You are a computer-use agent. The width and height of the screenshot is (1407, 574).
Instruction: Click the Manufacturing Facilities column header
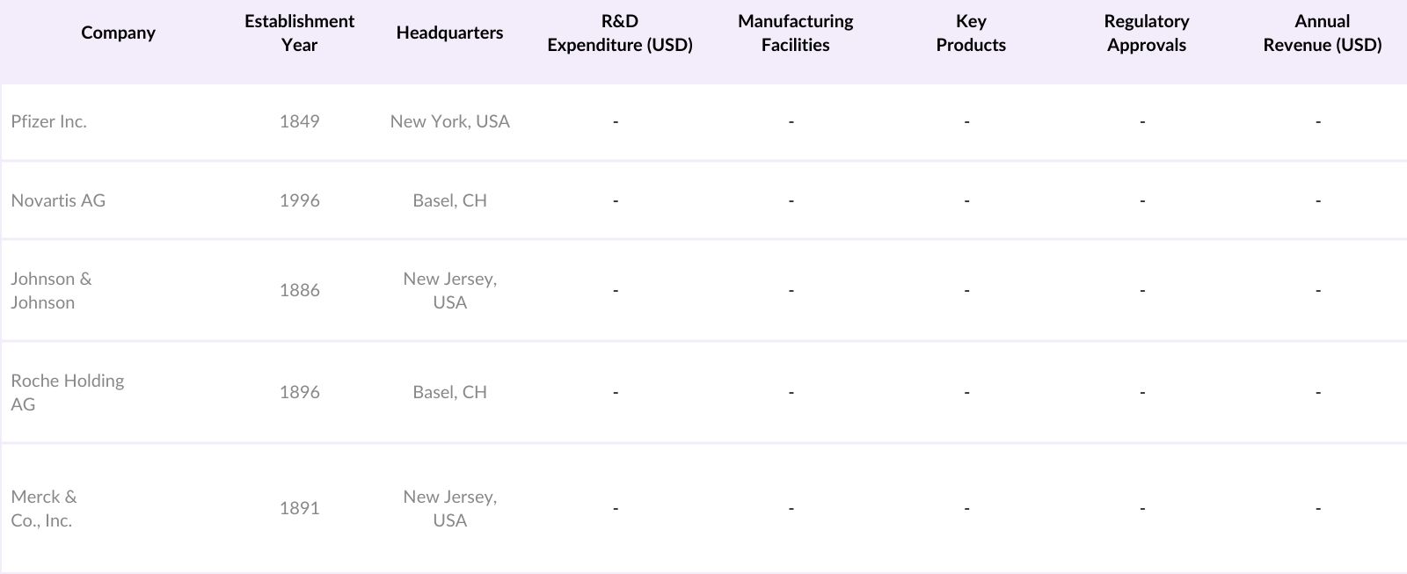pos(795,33)
